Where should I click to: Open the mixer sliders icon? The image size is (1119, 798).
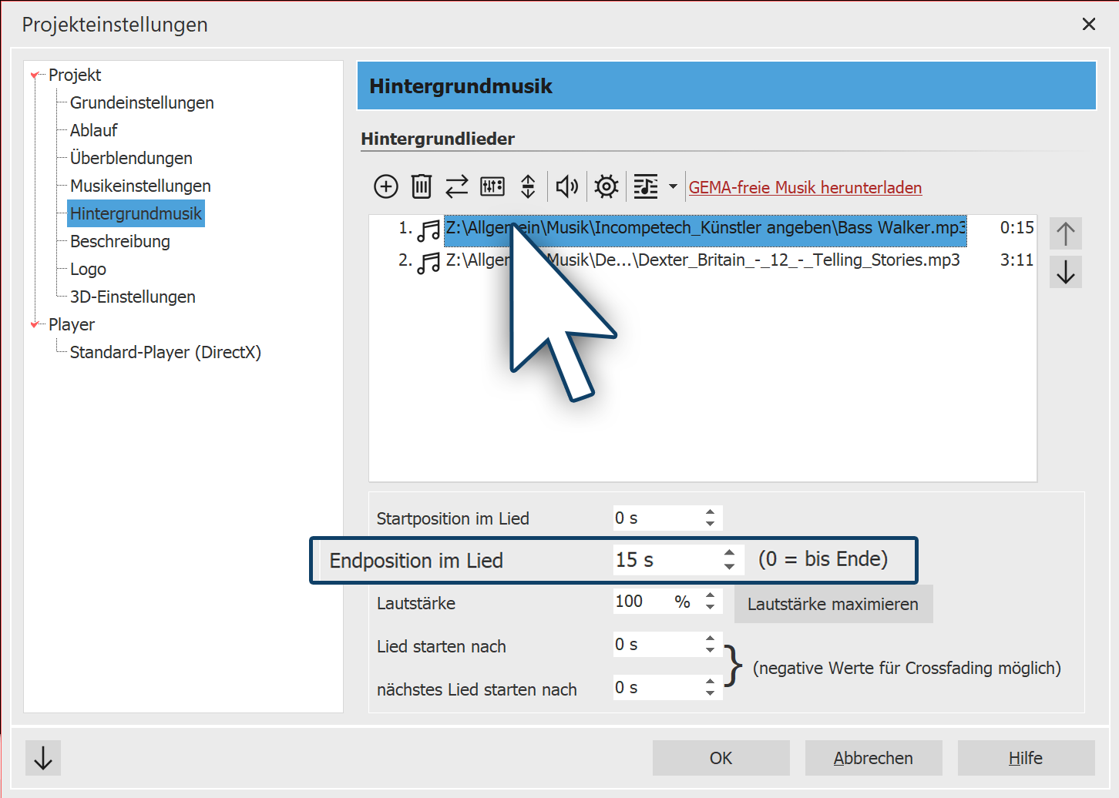tap(492, 186)
